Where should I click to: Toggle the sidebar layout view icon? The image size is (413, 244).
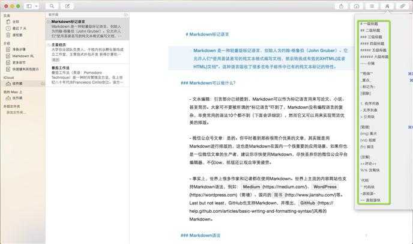(x=29, y=6)
